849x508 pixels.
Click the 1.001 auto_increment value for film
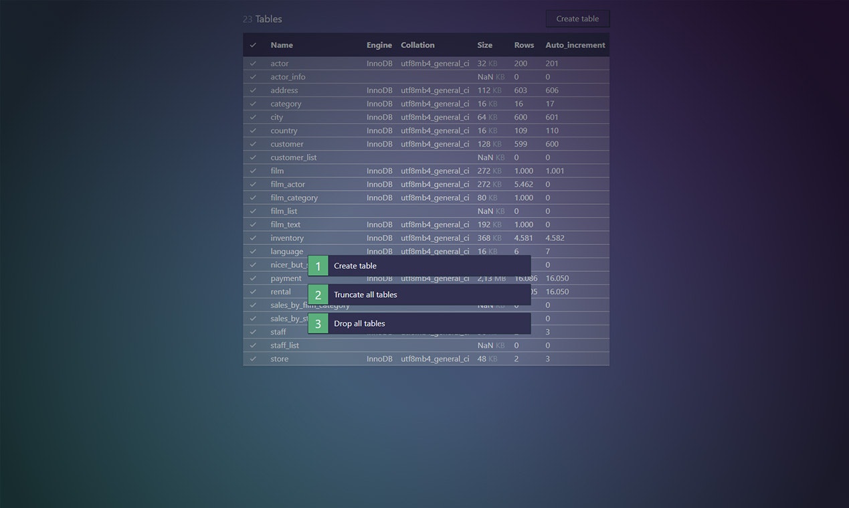[x=555, y=171]
